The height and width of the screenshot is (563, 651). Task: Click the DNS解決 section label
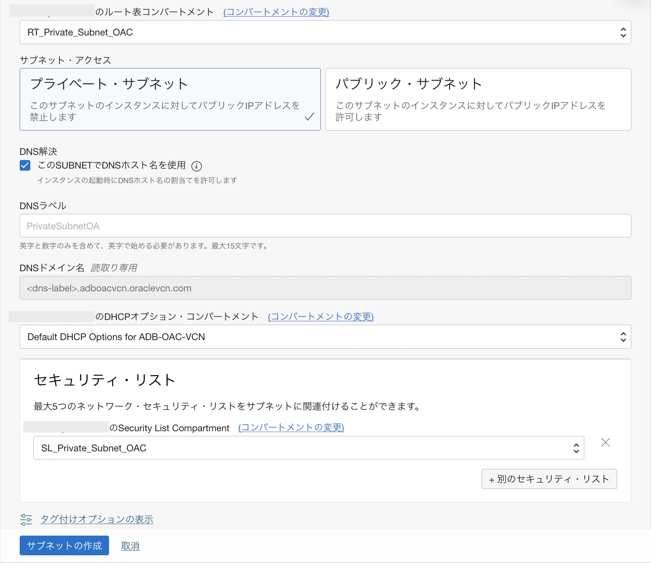point(38,151)
